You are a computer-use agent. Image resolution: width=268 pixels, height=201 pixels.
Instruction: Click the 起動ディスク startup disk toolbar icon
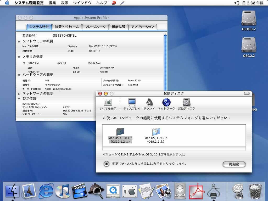pos(186,104)
